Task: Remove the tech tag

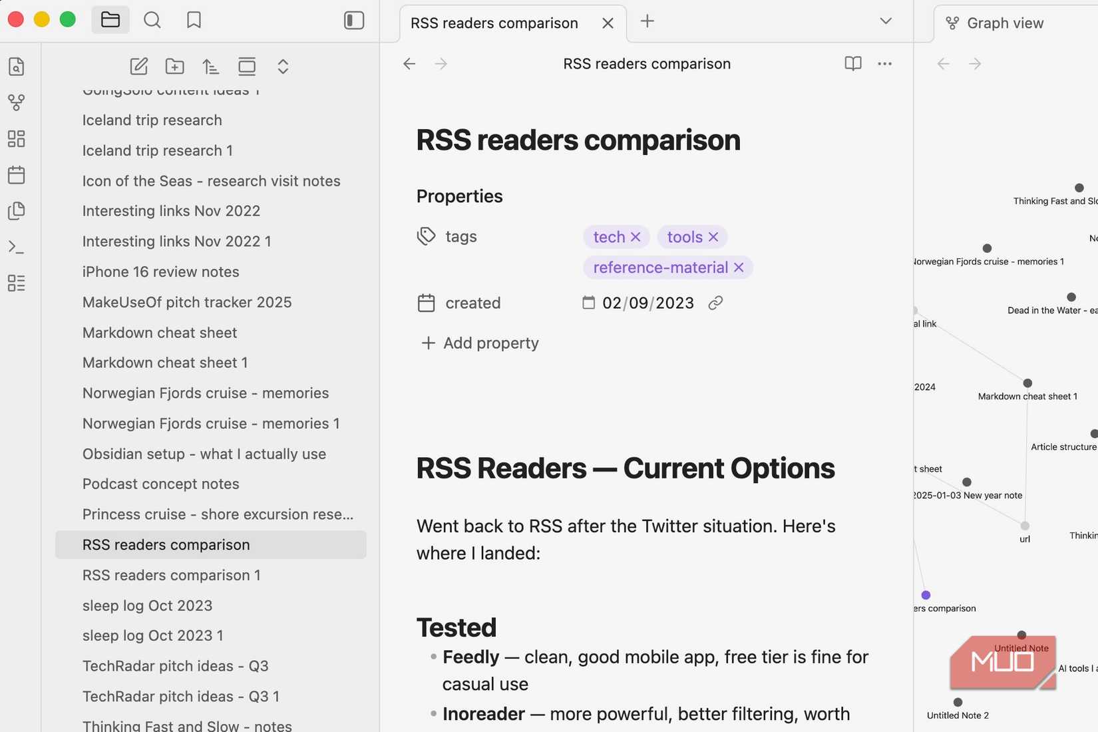Action: point(636,237)
